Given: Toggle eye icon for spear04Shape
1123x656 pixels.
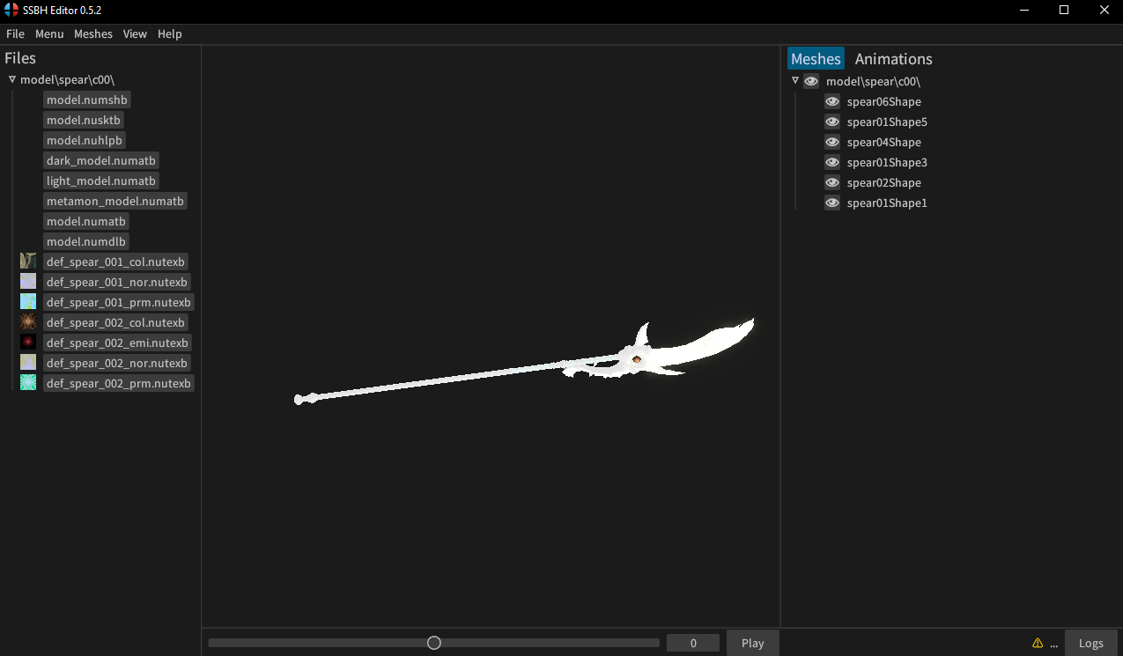Looking at the screenshot, I should pos(832,142).
